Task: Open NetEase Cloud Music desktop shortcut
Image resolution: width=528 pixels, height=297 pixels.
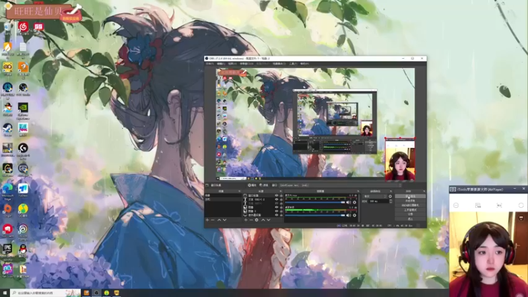Action: click(x=23, y=27)
